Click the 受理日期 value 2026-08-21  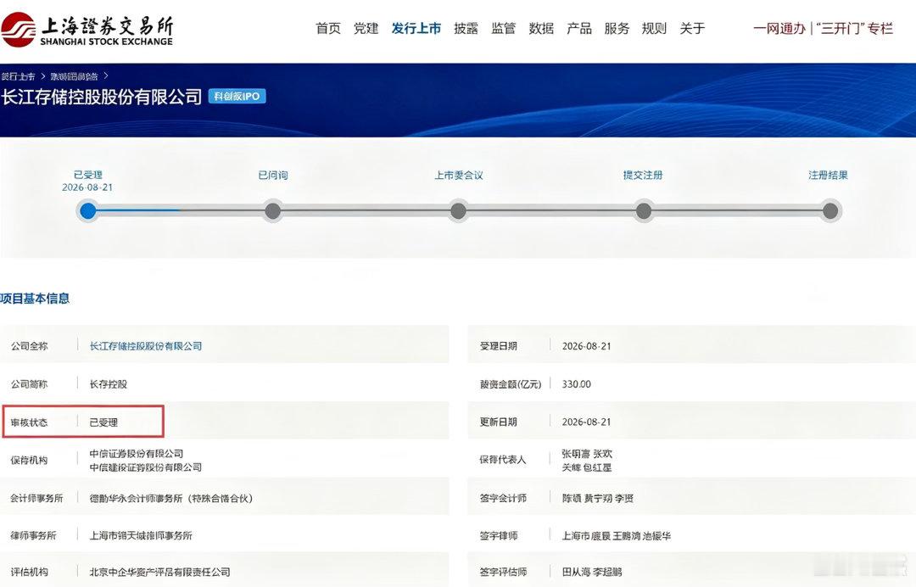coord(587,346)
